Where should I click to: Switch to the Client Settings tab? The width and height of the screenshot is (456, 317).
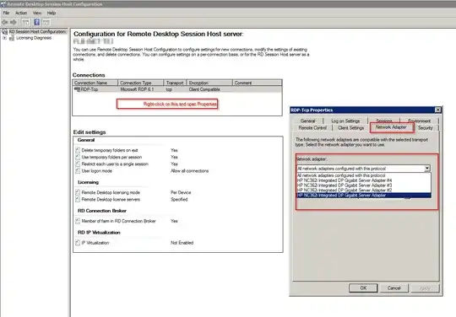point(351,128)
